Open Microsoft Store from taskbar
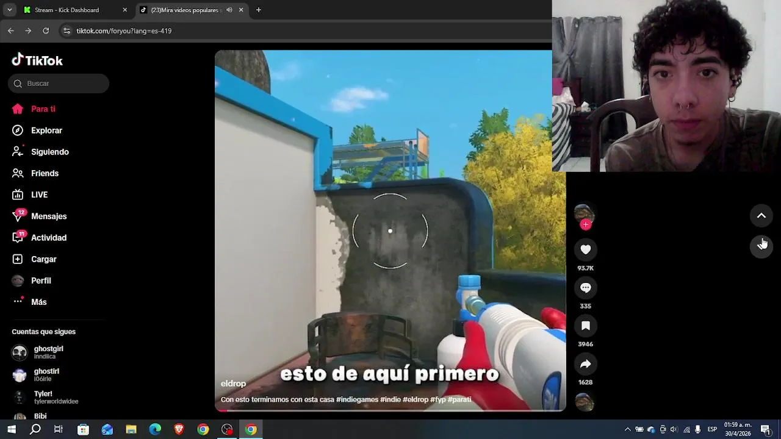The height and width of the screenshot is (439, 781). (84, 429)
